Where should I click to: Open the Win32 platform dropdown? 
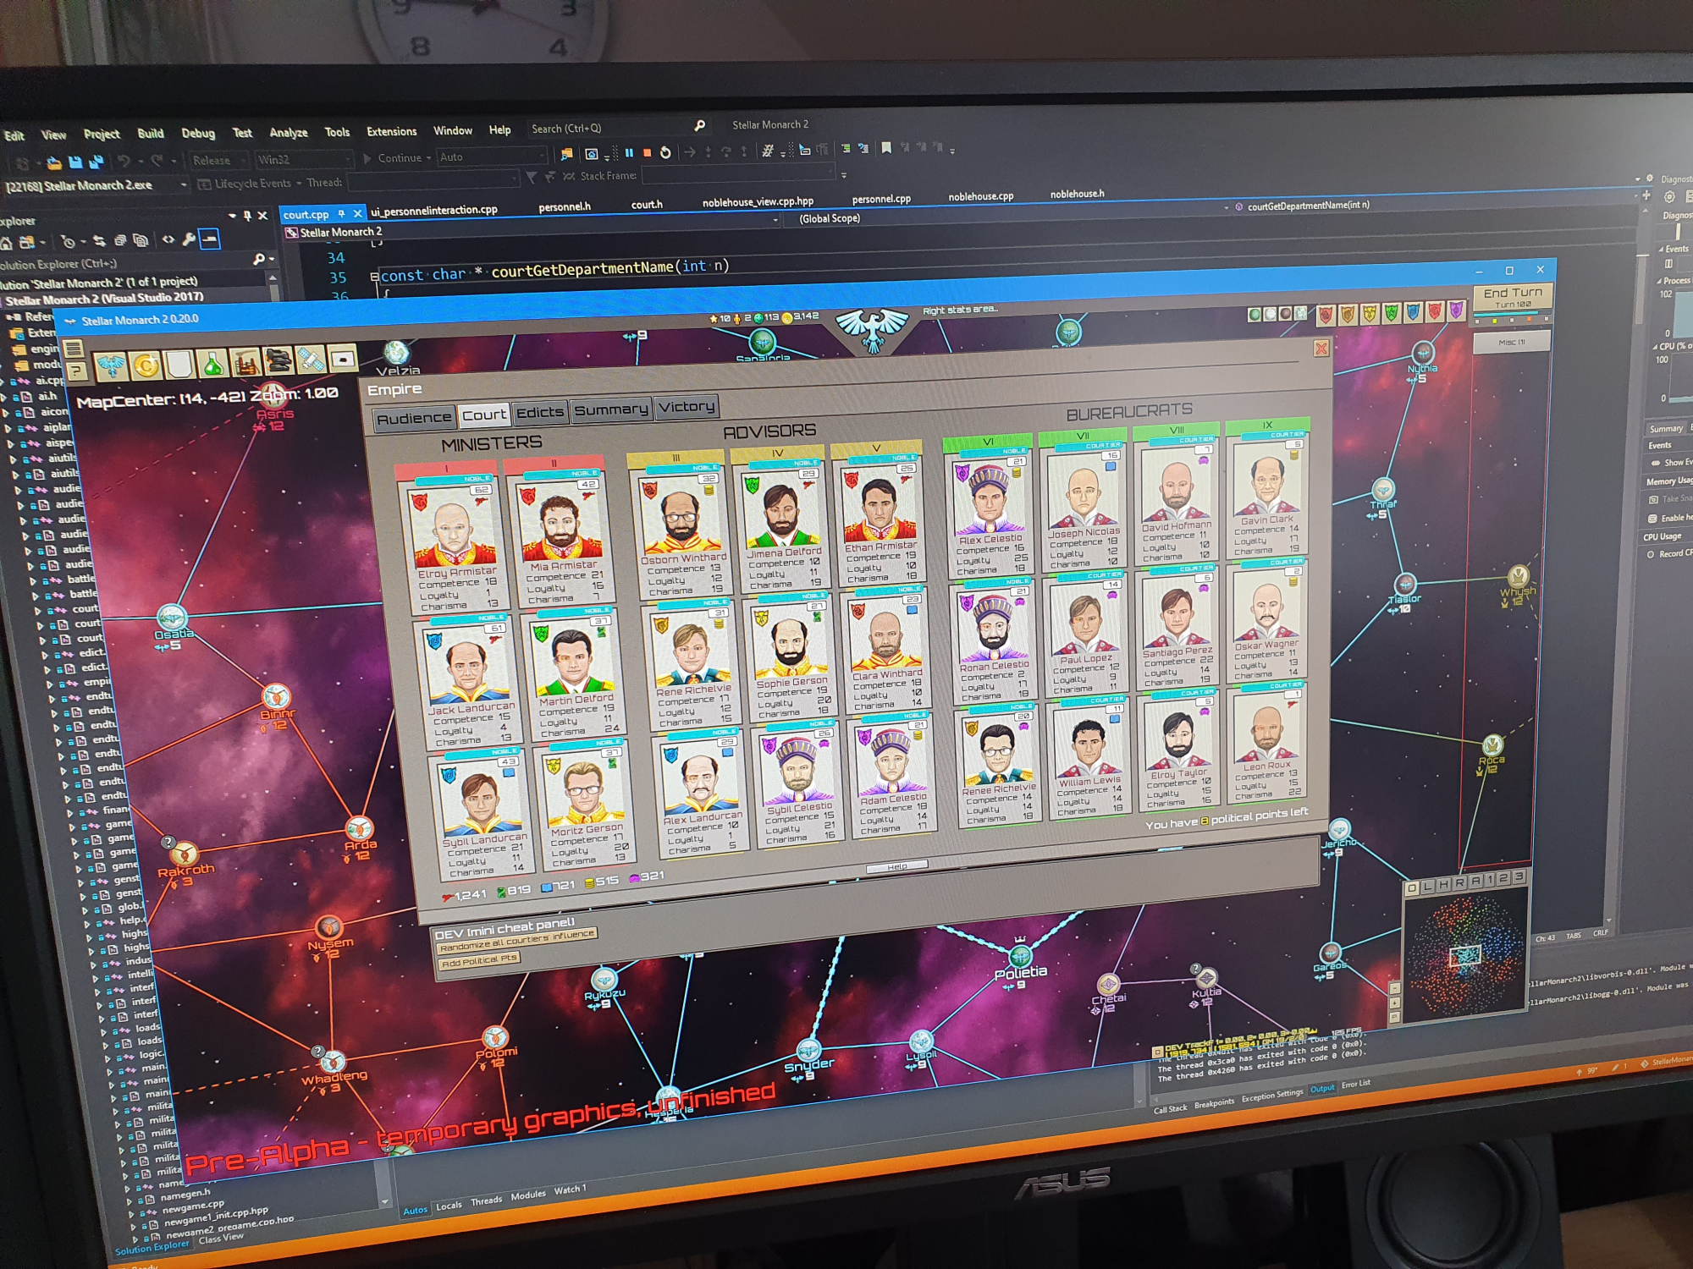(303, 159)
